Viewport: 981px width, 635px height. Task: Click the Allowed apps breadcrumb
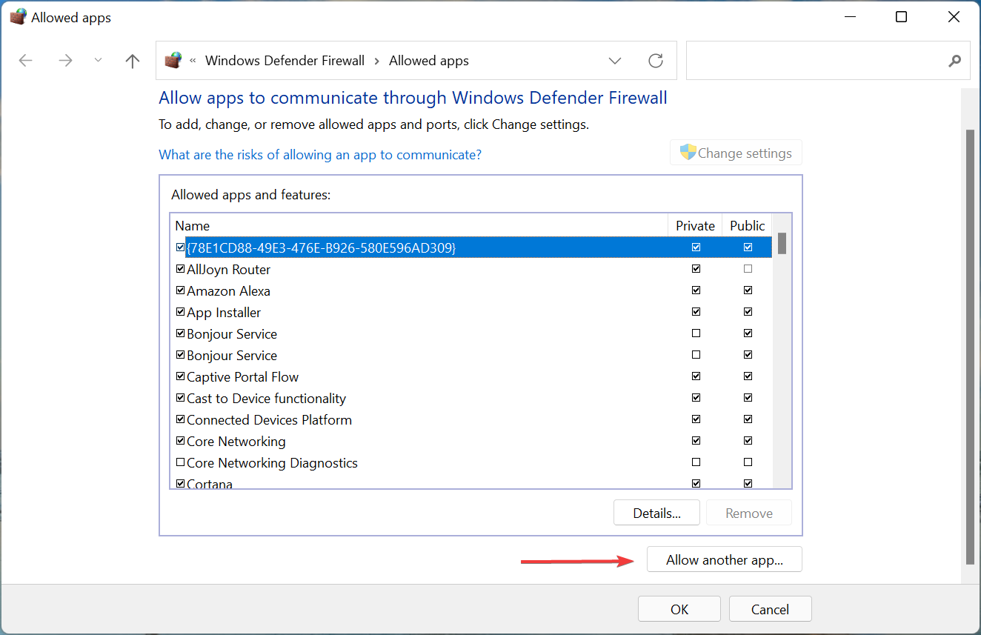click(429, 61)
